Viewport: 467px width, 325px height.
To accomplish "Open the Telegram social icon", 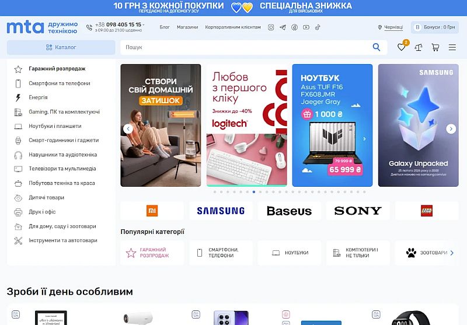I will [x=283, y=27].
